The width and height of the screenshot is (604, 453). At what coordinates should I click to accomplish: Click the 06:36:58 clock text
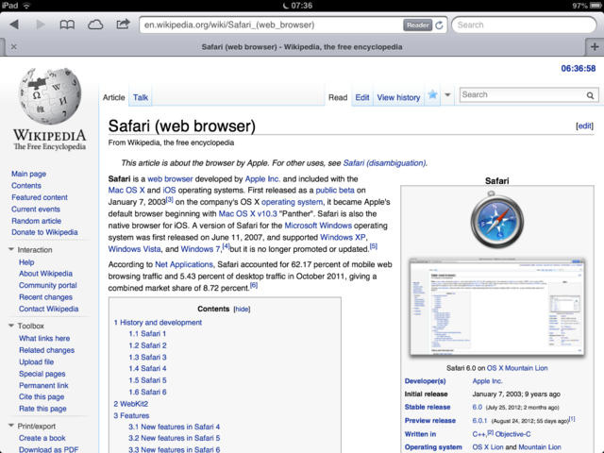[x=579, y=69]
